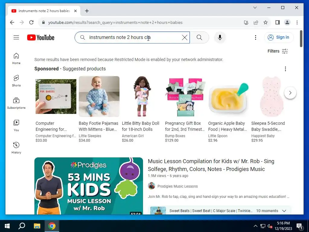Reload the current page
Viewport: 309px width, 232px height.
[x=31, y=22]
